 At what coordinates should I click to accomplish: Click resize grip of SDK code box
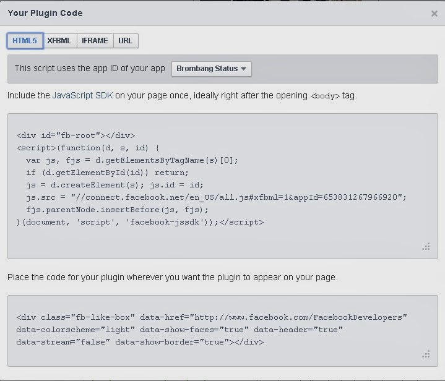tap(426, 247)
